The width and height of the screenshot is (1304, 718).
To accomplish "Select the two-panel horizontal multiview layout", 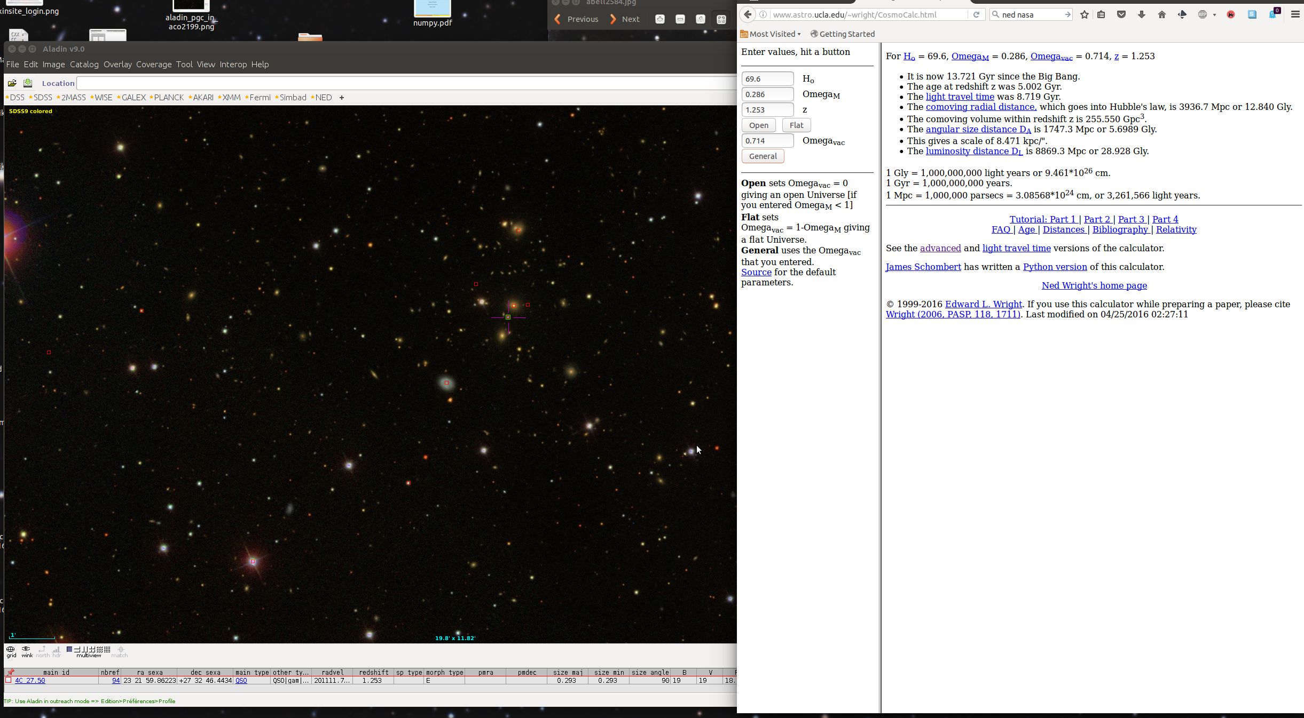I will (x=77, y=649).
